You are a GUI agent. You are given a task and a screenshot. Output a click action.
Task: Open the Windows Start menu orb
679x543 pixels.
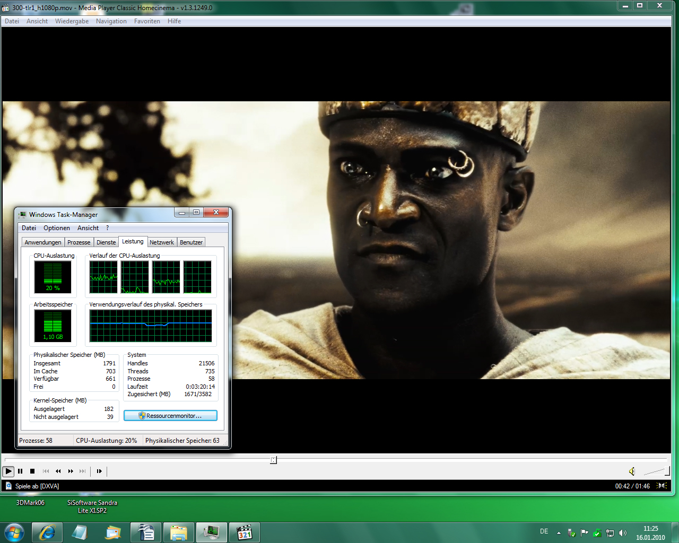[x=14, y=532]
